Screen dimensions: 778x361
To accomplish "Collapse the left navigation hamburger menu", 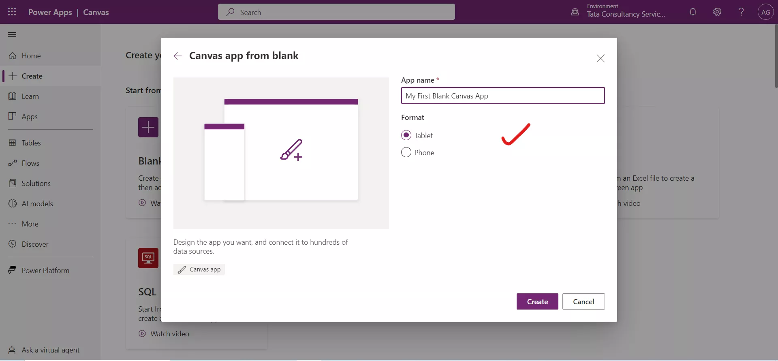I will pos(12,34).
